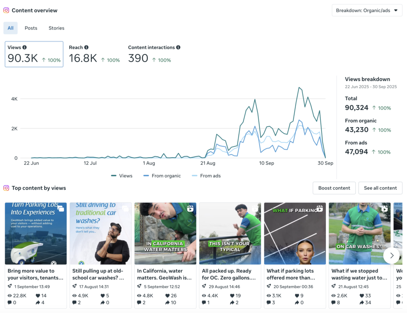Click the Boost content button
Image resolution: width=407 pixels, height=313 pixels.
334,188
